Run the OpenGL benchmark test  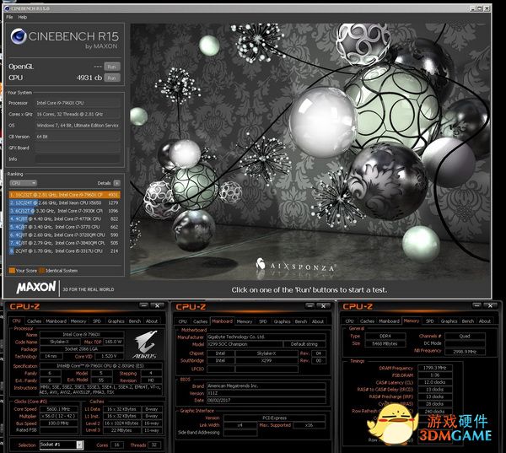click(x=112, y=67)
